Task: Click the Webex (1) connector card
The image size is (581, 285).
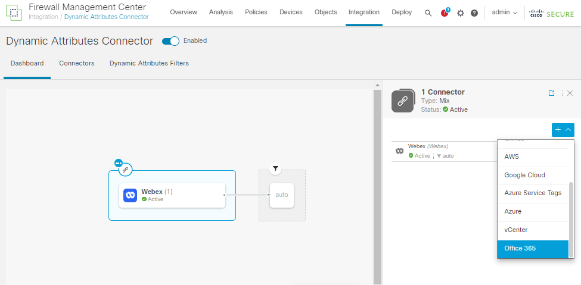Action: 172,195
